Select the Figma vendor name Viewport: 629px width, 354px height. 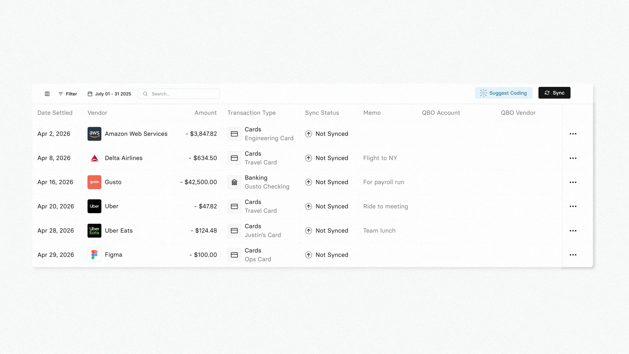(113, 255)
